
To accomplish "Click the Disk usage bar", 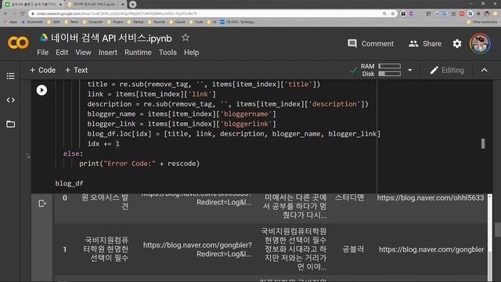I will tap(390, 74).
